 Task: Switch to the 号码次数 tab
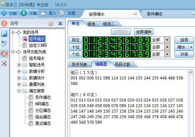point(123,64)
